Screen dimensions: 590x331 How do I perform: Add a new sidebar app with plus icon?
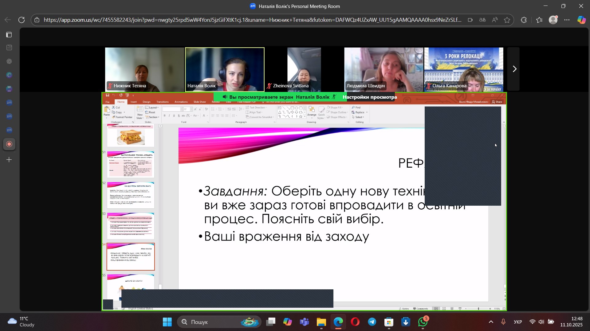tap(9, 160)
